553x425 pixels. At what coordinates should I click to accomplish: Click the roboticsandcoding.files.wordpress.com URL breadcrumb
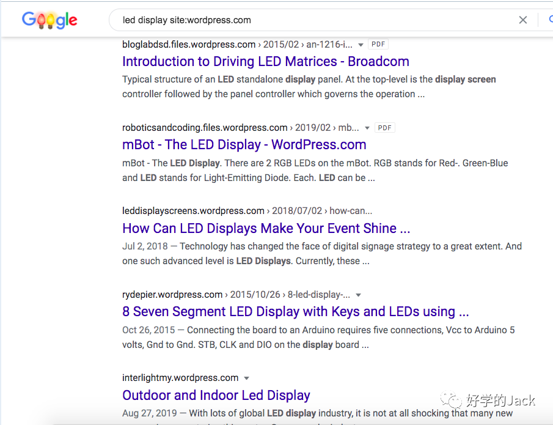click(x=241, y=128)
